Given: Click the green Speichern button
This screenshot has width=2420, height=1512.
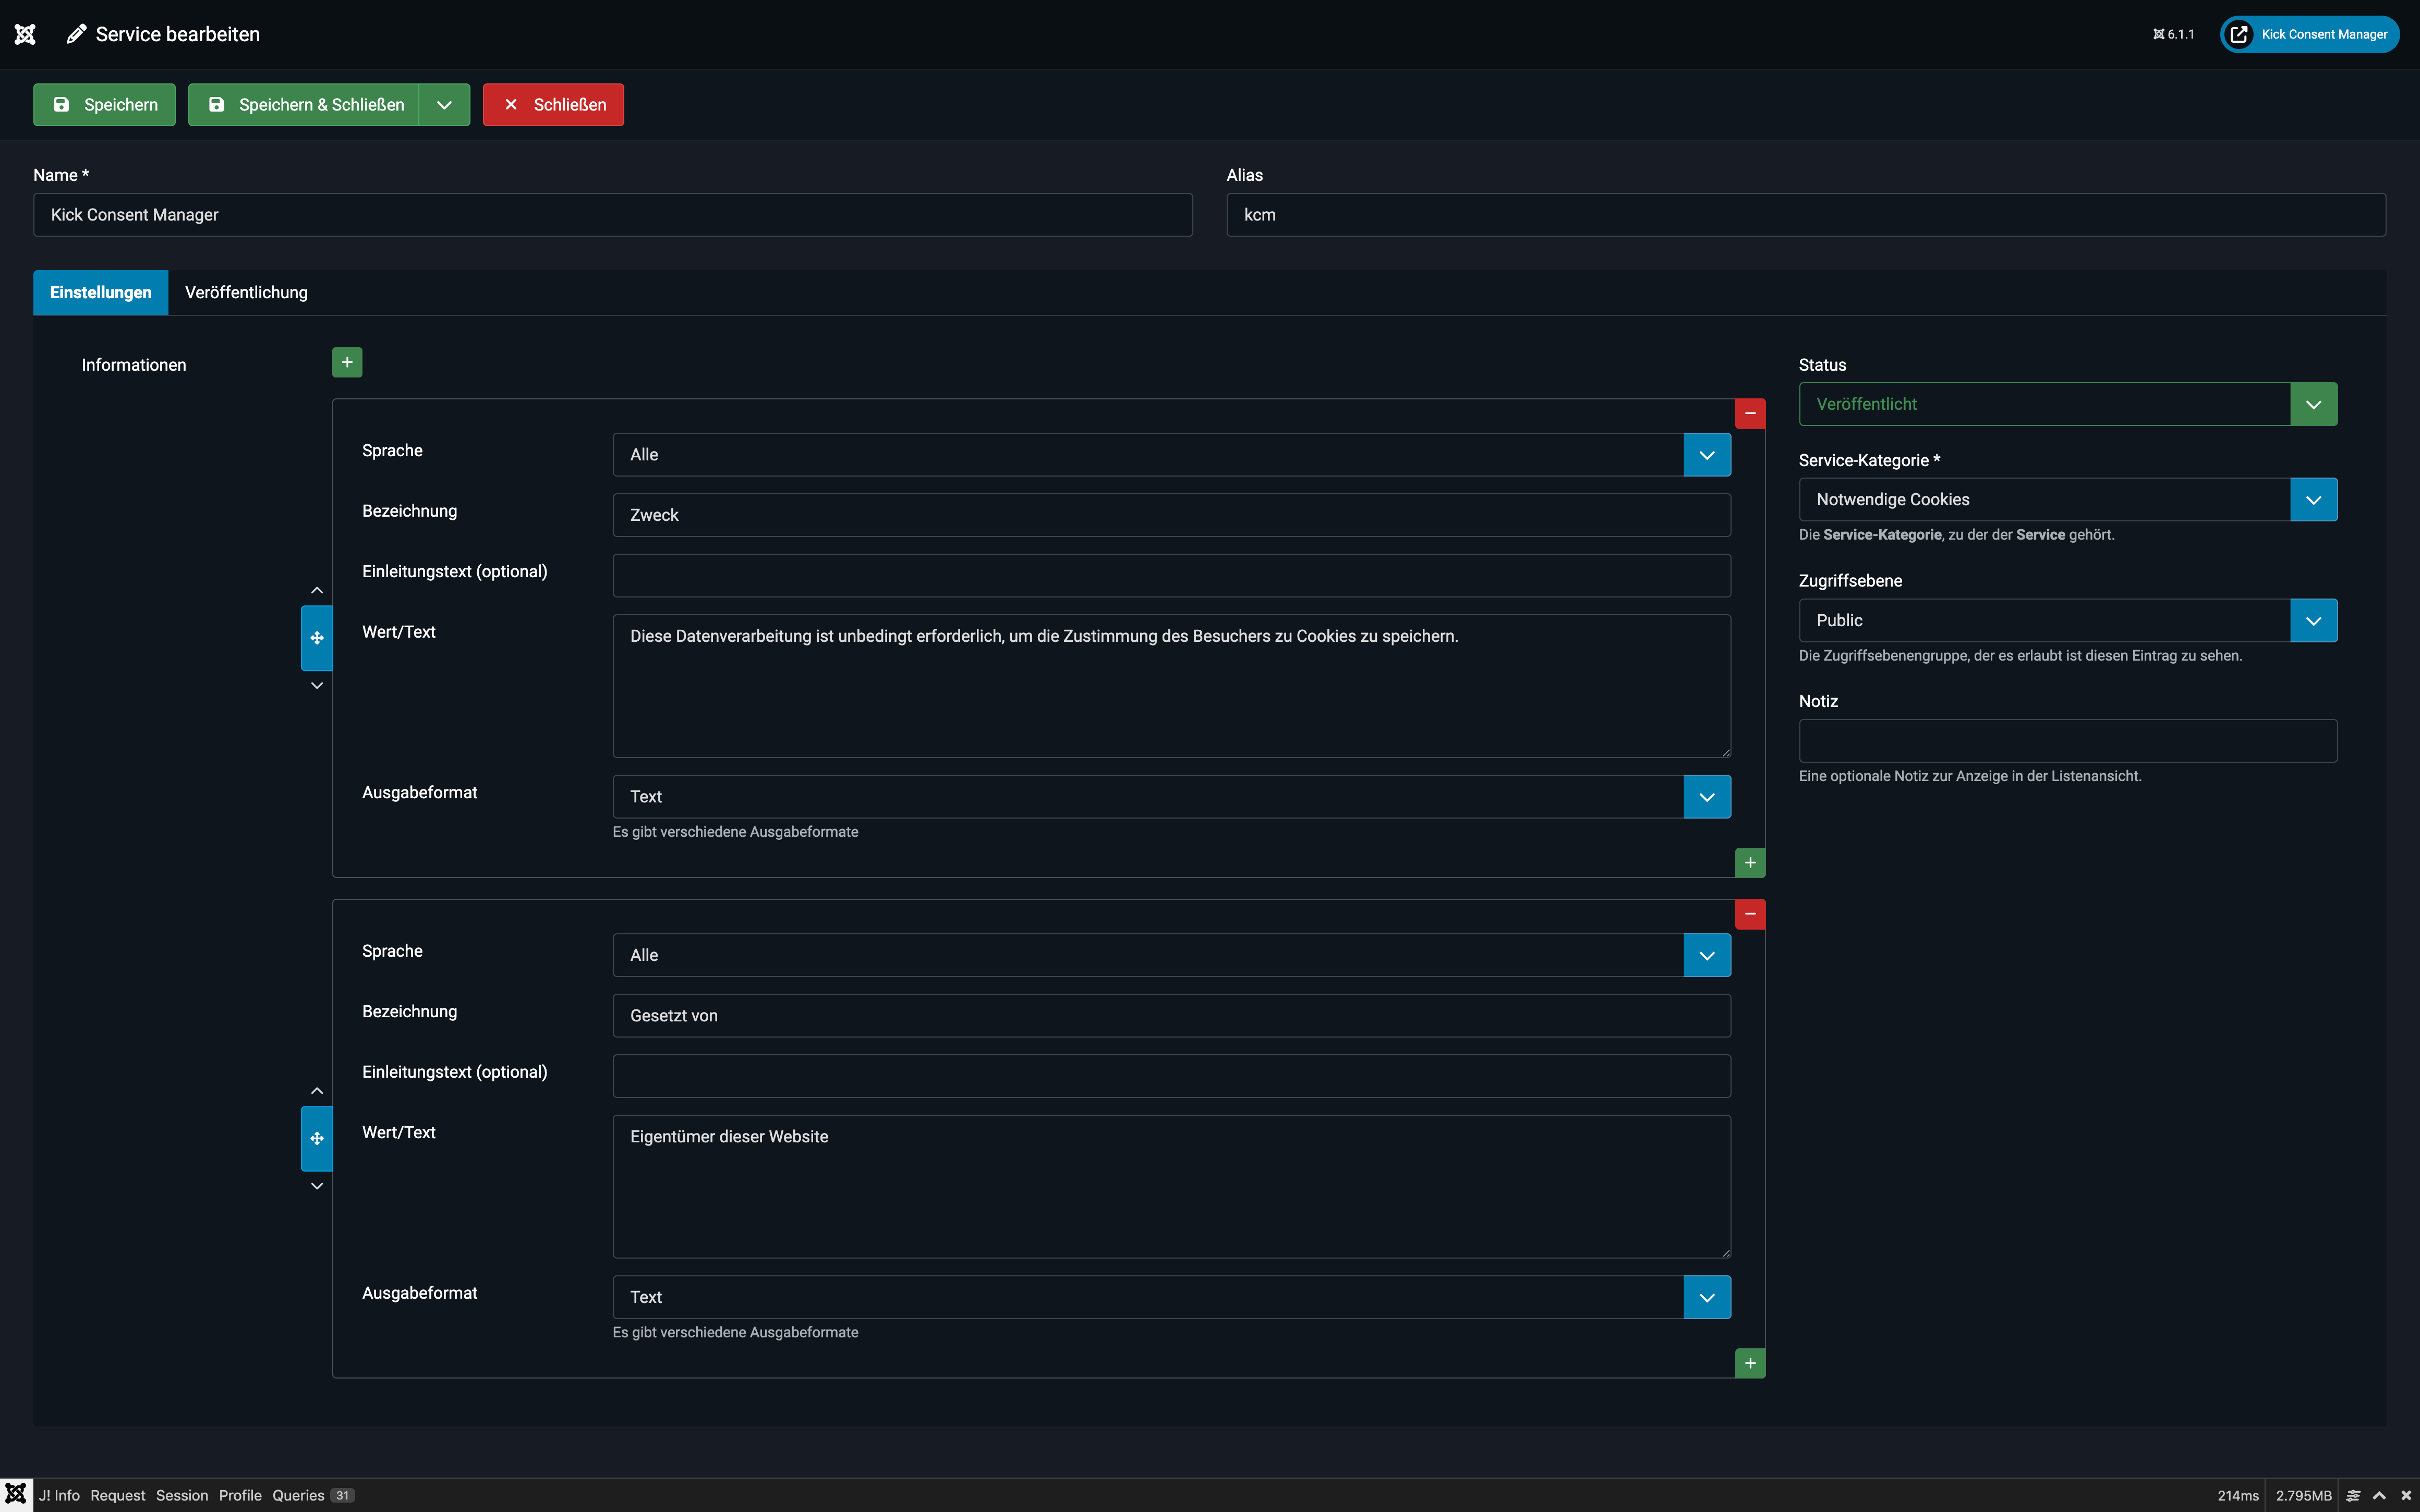Looking at the screenshot, I should 104,105.
